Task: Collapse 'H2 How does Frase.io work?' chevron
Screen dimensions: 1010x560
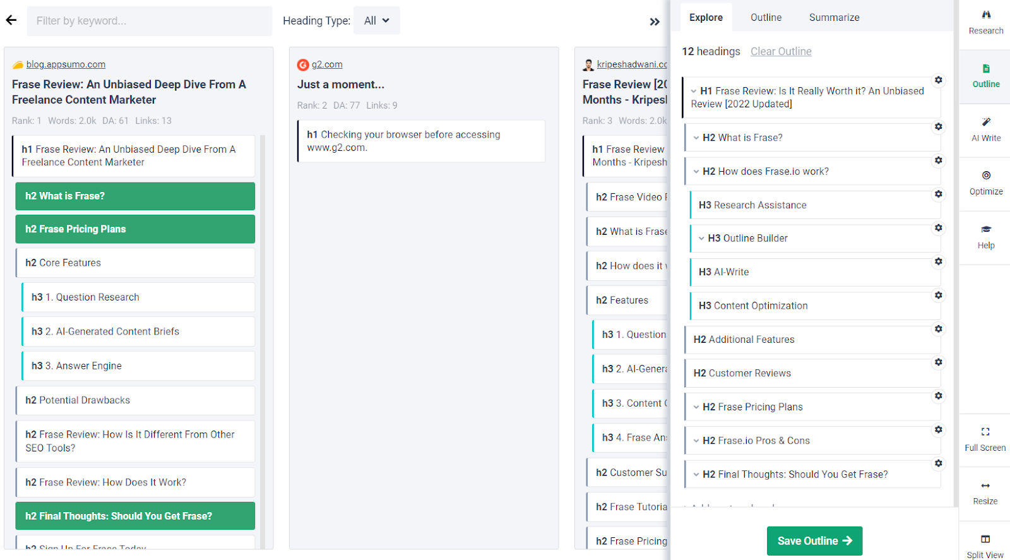Action: pos(696,171)
